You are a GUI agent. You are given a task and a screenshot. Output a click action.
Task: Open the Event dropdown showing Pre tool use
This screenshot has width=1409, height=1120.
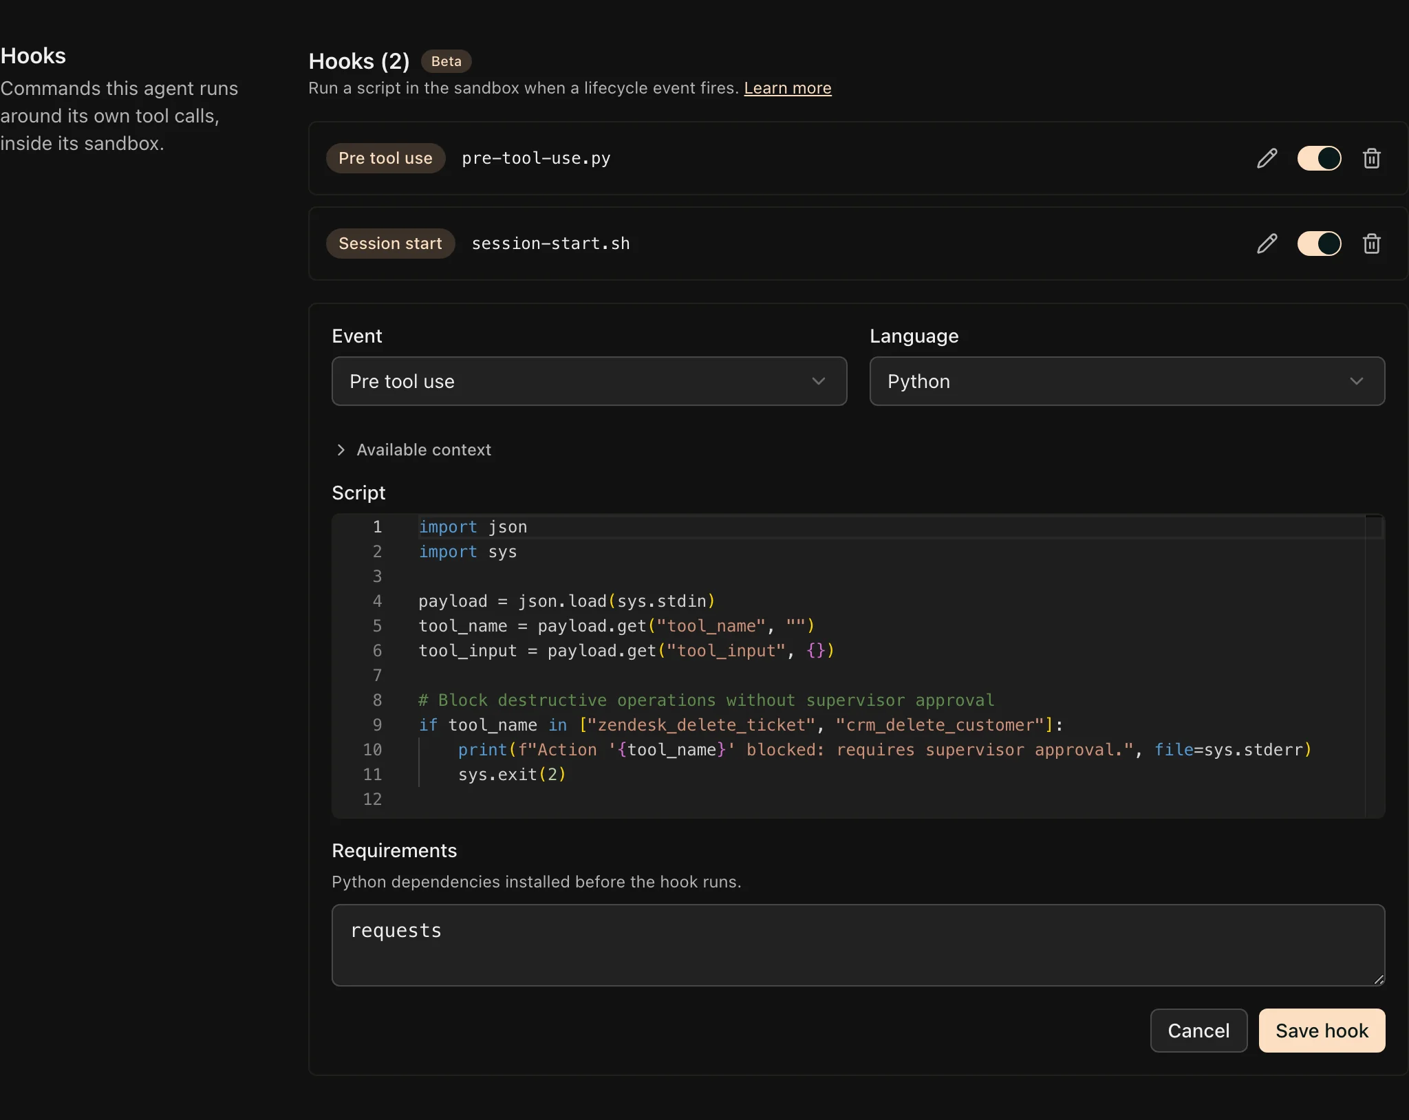pos(589,381)
